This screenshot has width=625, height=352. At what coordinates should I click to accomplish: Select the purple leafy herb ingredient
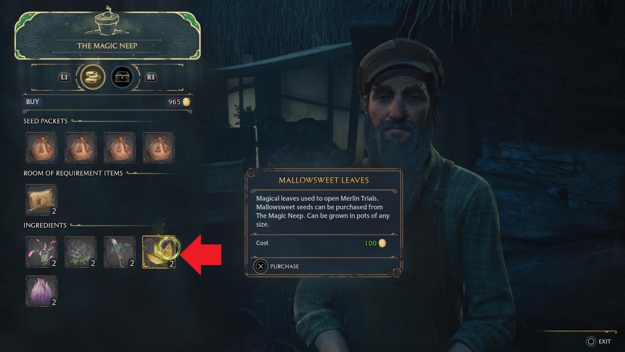(81, 252)
